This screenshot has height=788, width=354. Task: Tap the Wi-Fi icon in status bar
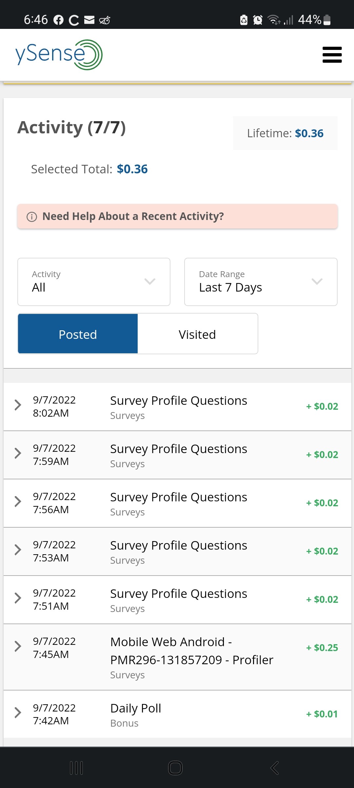point(274,20)
